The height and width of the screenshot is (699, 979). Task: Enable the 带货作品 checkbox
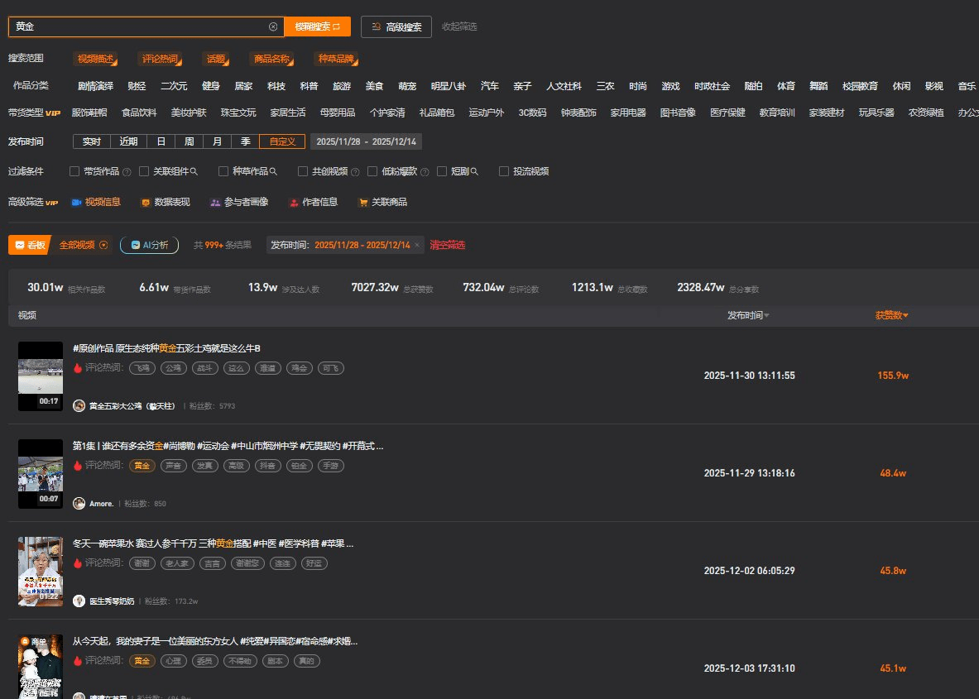tap(74, 171)
